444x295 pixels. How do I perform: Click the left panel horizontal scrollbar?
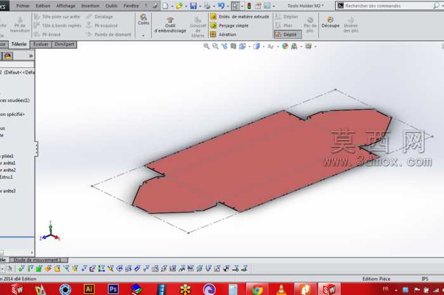[17, 252]
